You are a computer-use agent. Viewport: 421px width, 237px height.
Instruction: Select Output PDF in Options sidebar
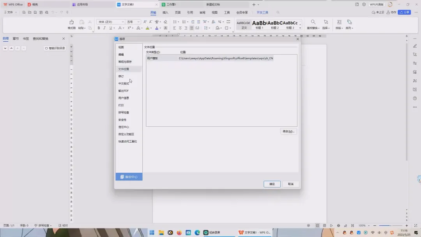coord(129,91)
